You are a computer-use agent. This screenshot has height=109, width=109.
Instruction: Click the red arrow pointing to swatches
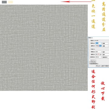tap(76, 2)
